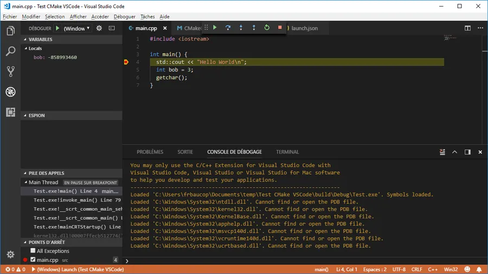The width and height of the screenshot is (488, 274).
Task: Collapse the PILE DES APPELS section
Action: [71, 173]
